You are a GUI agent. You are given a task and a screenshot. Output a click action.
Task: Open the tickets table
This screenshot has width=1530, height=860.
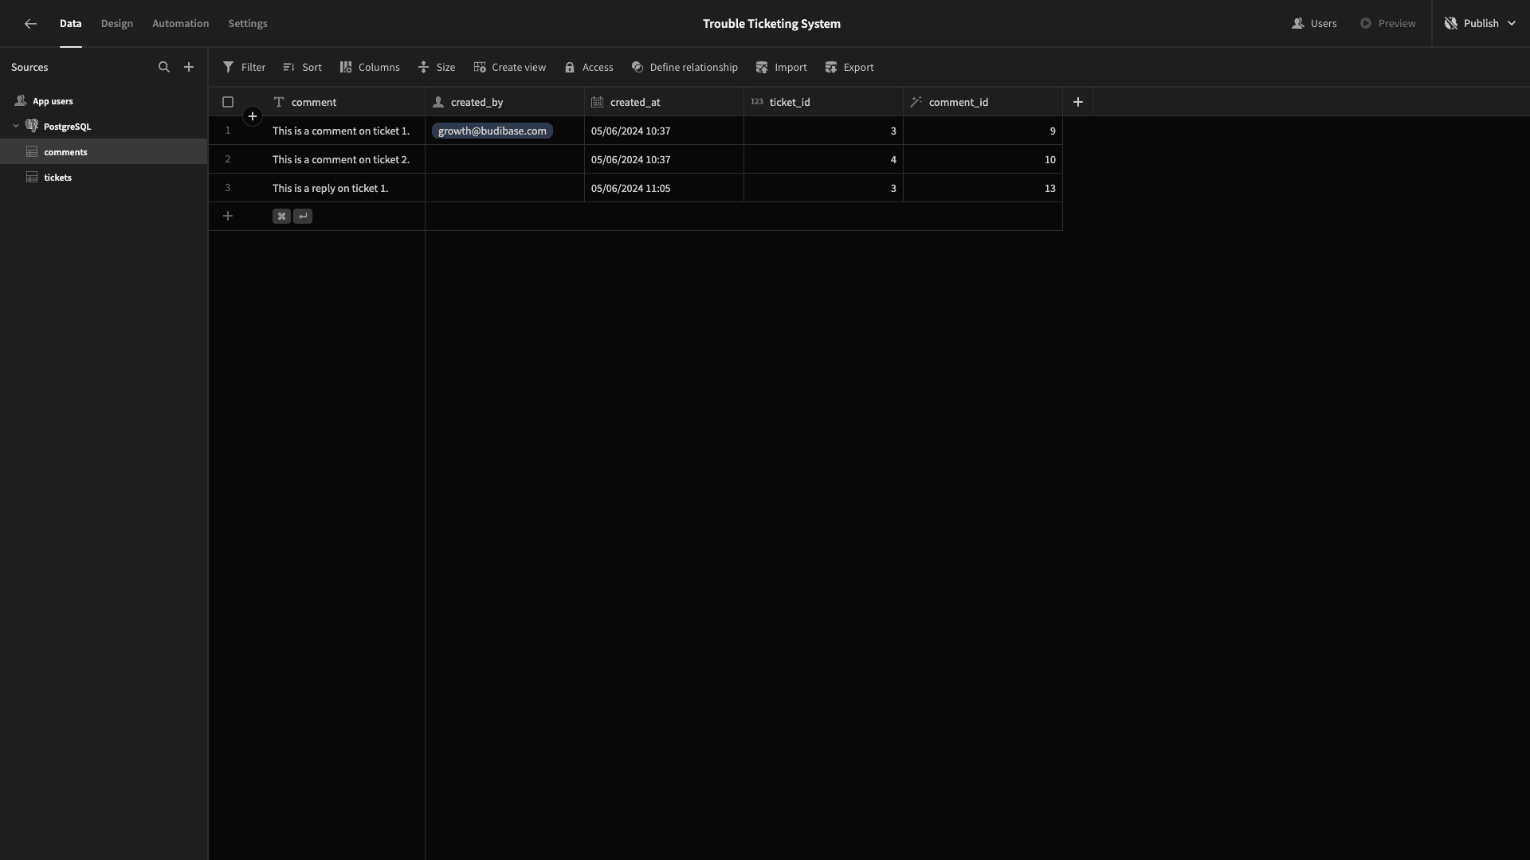click(x=104, y=178)
